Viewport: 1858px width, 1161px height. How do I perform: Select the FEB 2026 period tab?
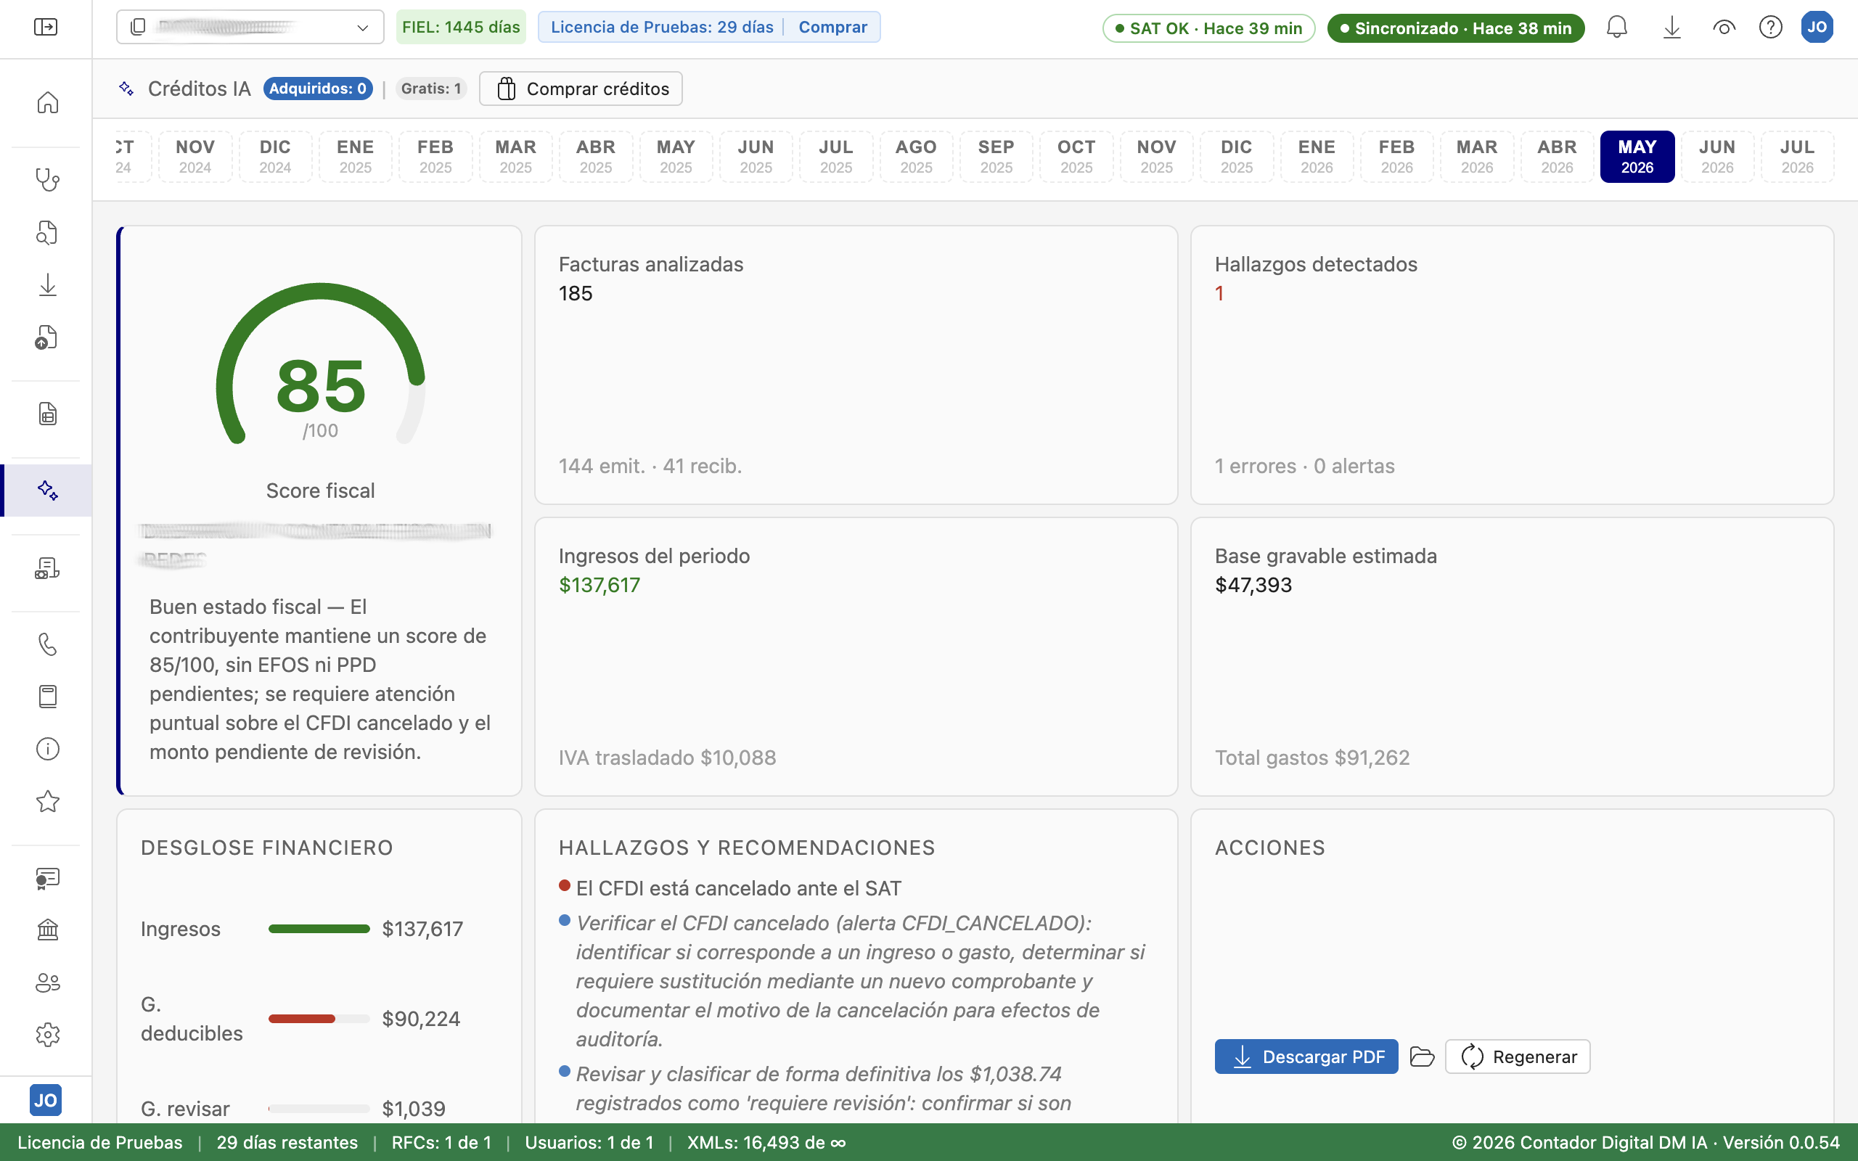click(1396, 157)
